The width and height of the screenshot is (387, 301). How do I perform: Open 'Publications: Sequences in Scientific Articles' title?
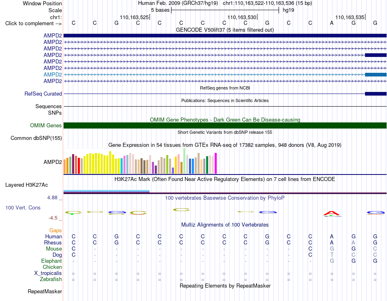point(225,100)
